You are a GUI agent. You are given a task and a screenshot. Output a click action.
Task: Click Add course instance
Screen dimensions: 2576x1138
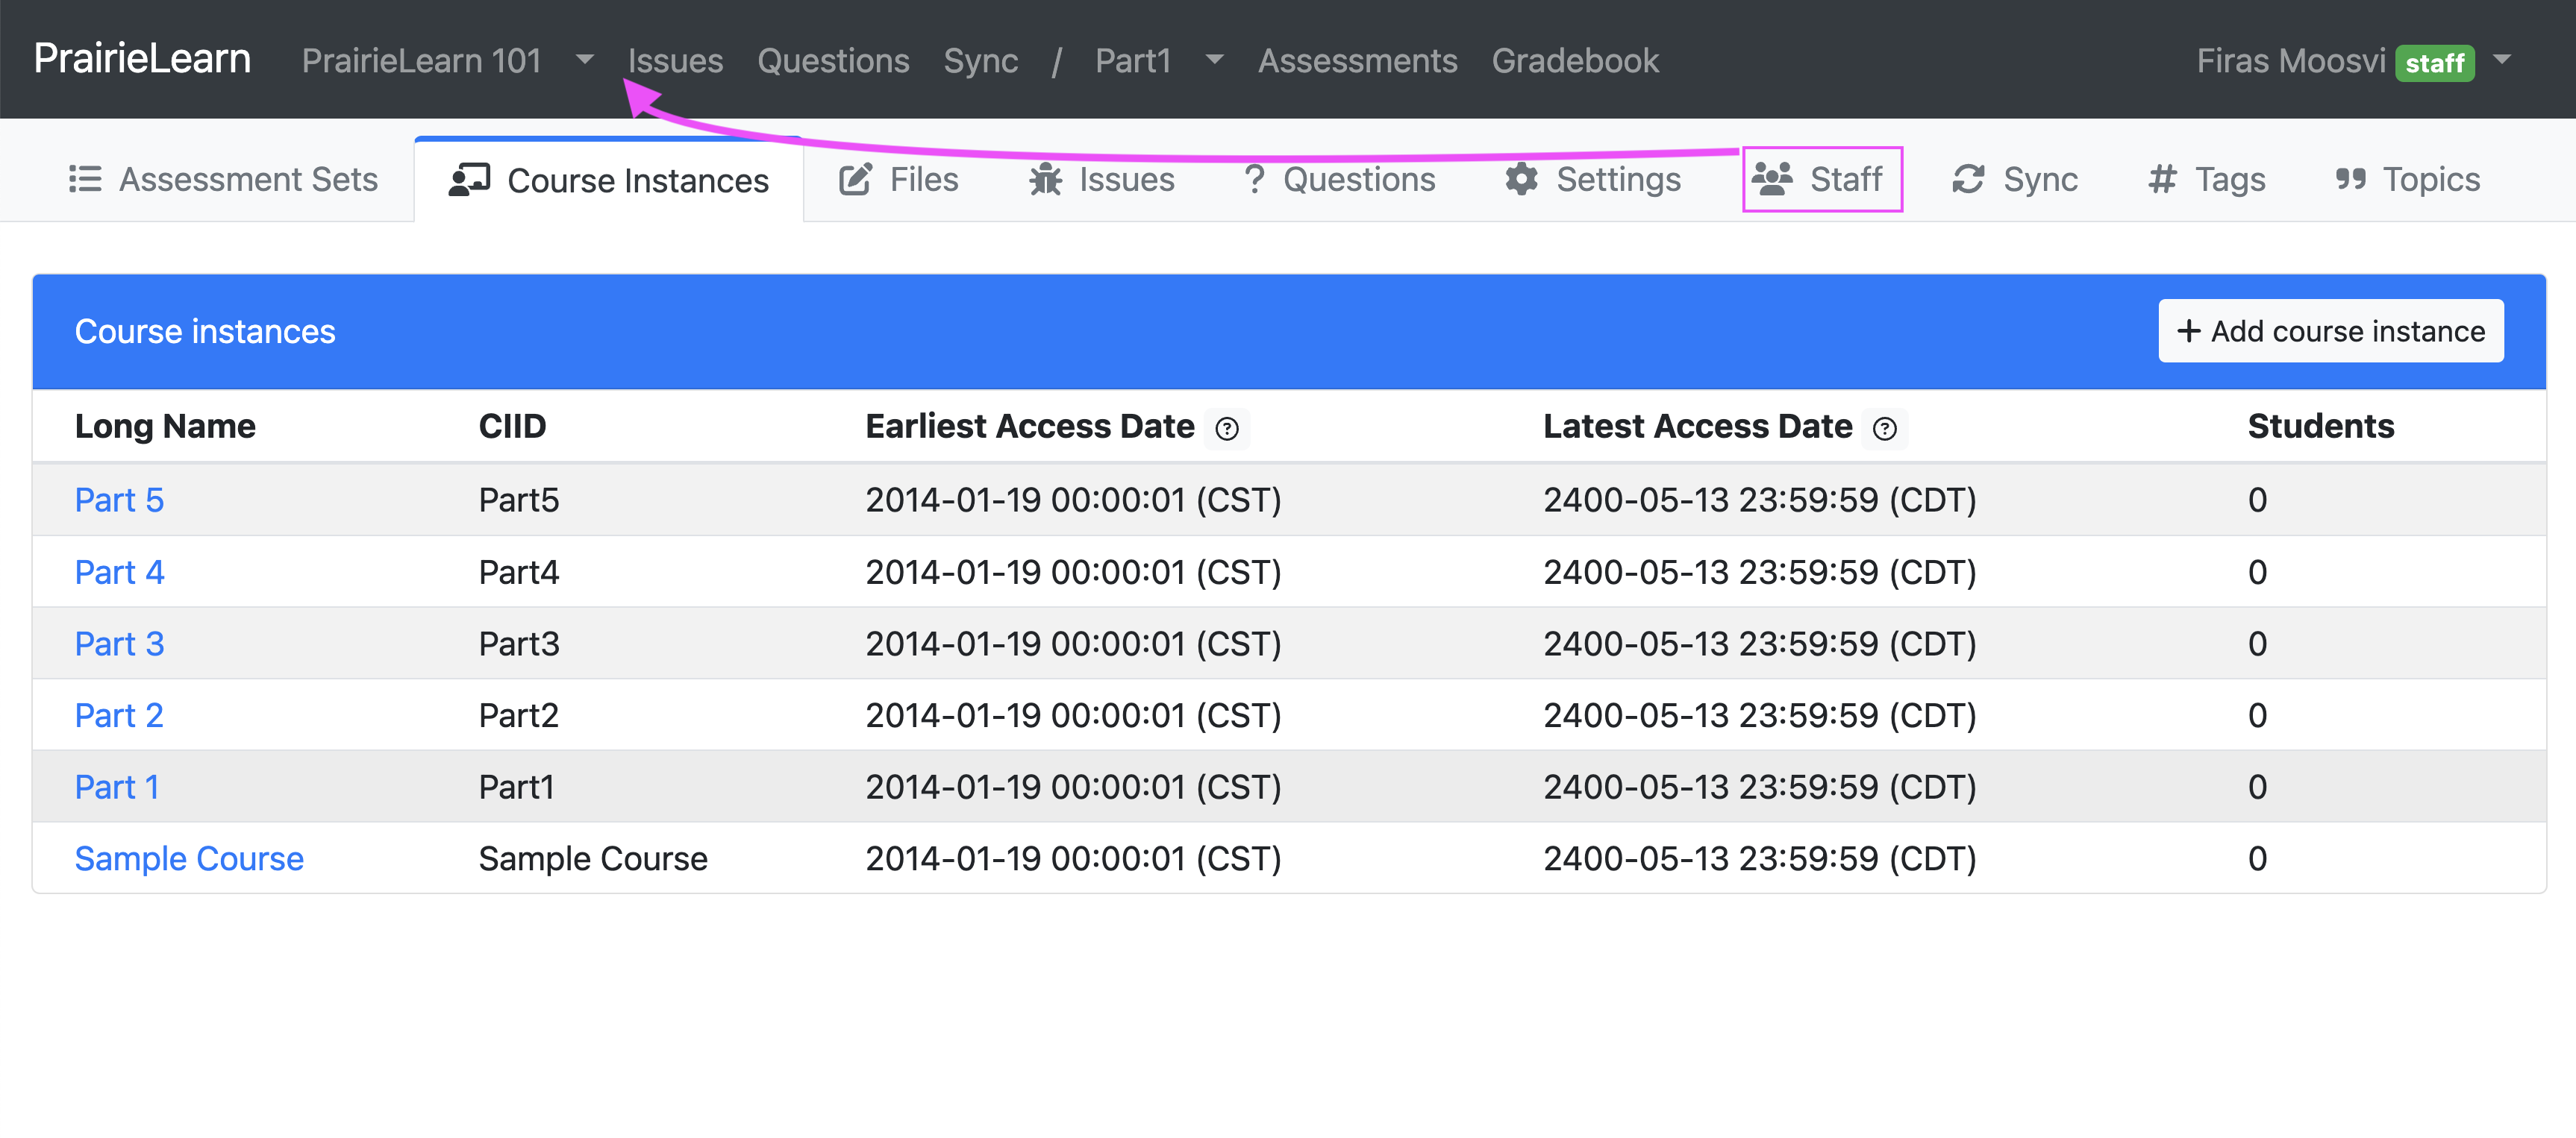click(x=2330, y=330)
